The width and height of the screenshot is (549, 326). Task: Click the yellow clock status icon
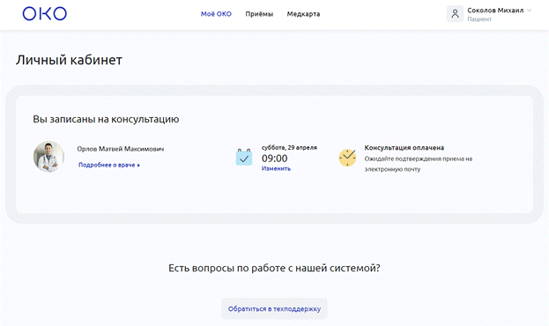click(347, 158)
